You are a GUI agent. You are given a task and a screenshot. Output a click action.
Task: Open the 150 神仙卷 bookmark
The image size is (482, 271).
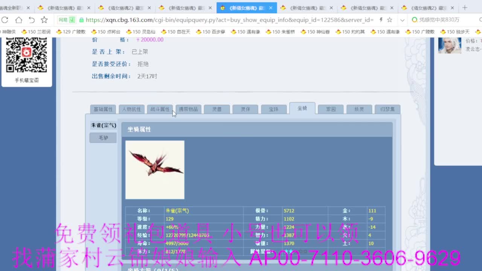point(315,32)
